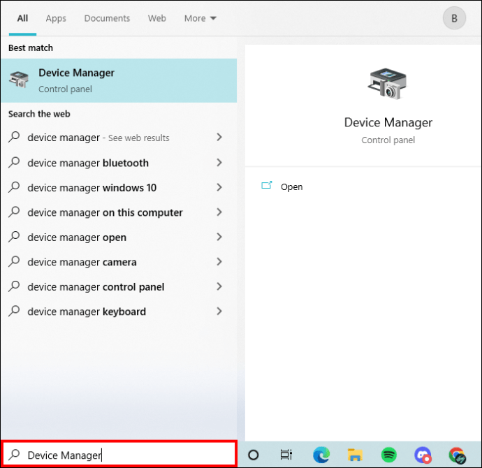The width and height of the screenshot is (482, 468).
Task: Click the large Device Manager icon in preview pane
Action: tap(387, 84)
